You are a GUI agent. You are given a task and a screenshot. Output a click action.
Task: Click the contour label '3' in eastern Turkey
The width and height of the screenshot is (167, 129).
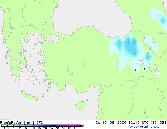tap(135, 53)
